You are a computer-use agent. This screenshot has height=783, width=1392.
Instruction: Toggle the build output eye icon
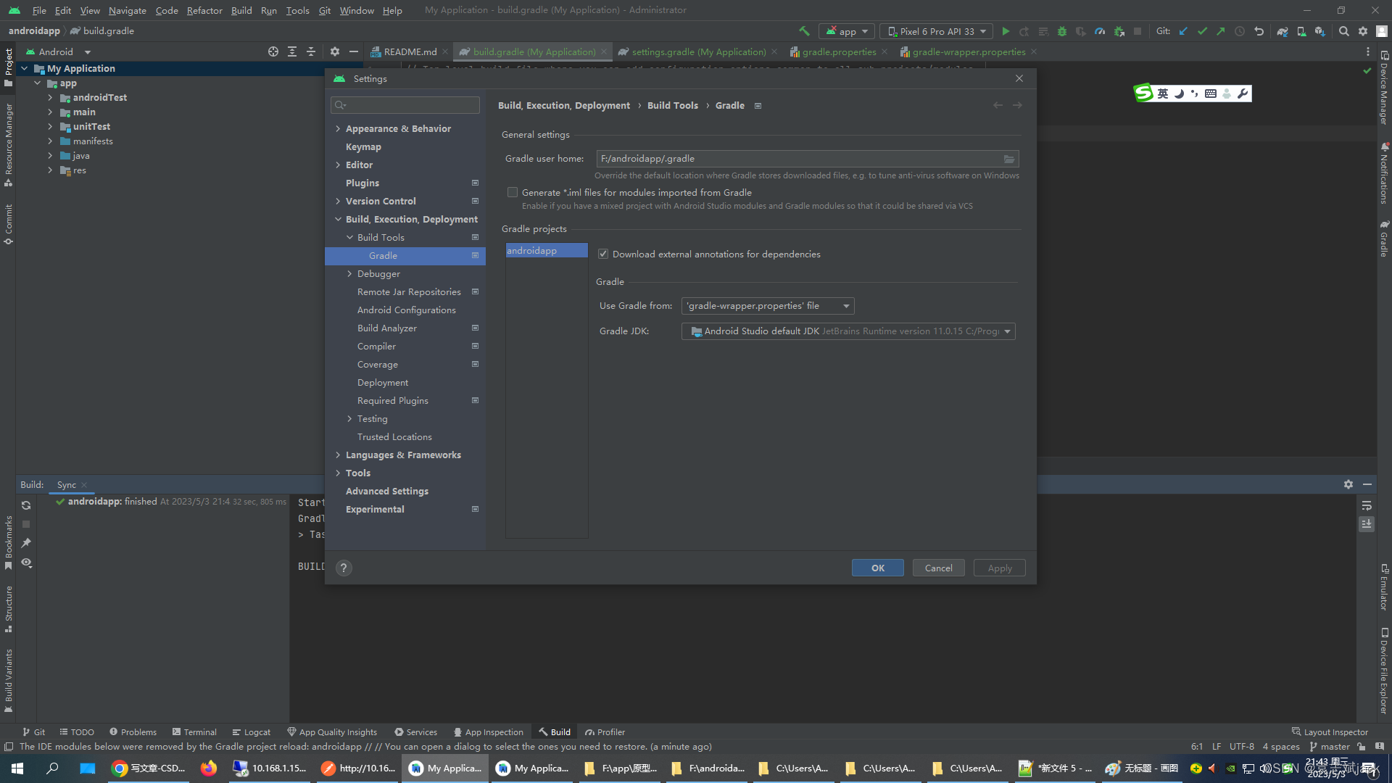tap(26, 563)
